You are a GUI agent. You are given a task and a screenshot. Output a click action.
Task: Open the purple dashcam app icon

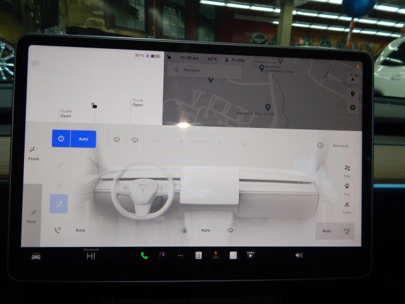(163, 256)
